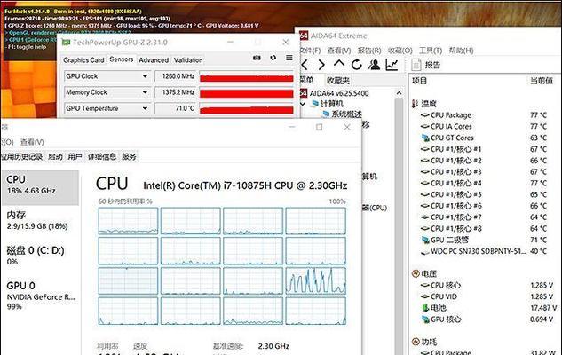The width and height of the screenshot is (562, 355).
Task: Switch to GPU-Z Advanced tab
Action: 154,60
